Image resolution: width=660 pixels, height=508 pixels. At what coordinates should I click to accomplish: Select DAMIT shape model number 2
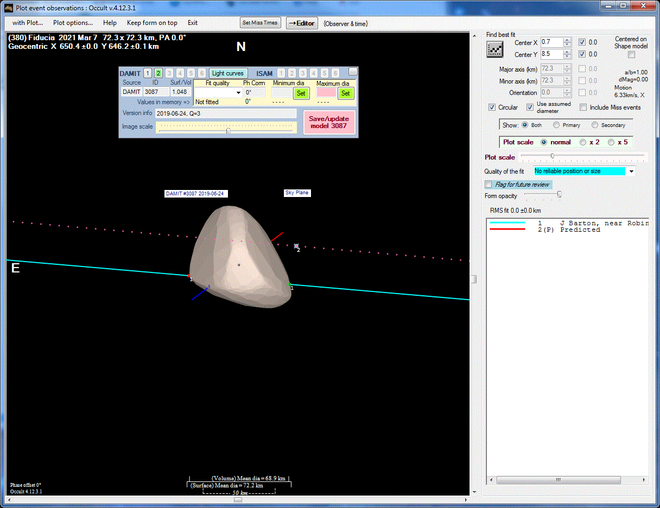tap(158, 73)
